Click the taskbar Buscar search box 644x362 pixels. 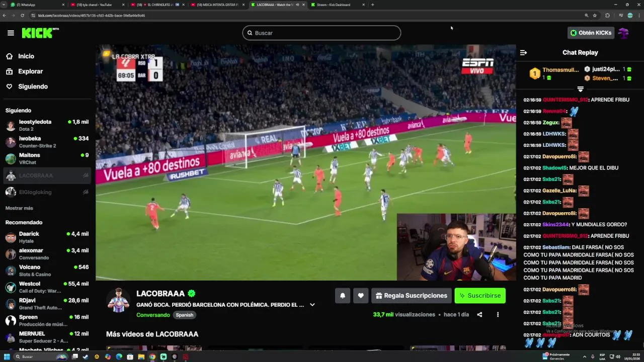[40, 357]
